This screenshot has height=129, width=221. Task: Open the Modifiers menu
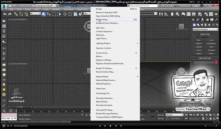56,9
